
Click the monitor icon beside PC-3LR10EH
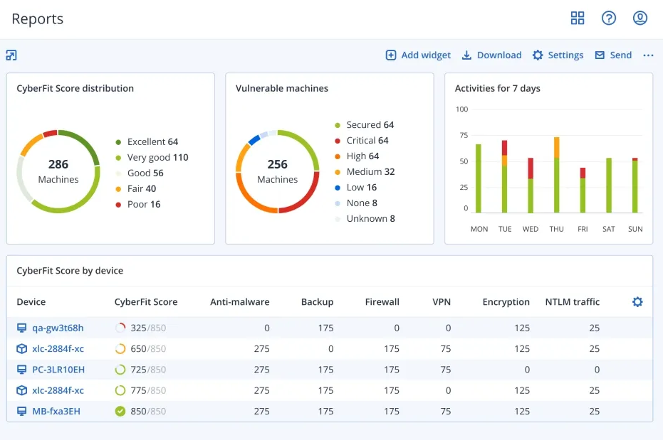coord(21,370)
